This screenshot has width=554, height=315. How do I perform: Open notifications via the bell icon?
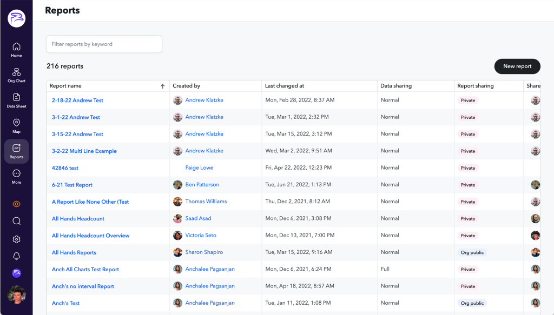[x=16, y=257]
